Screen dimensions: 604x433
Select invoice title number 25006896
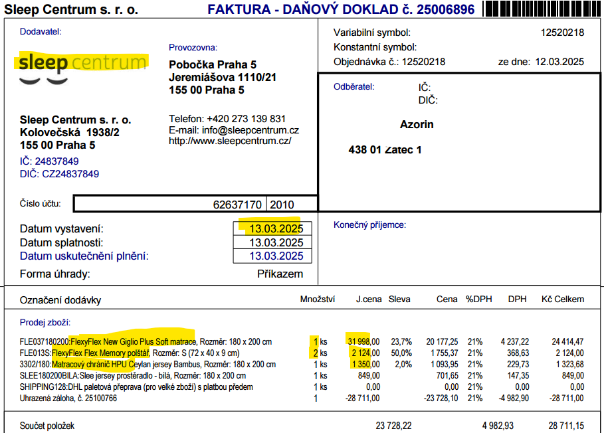click(445, 9)
